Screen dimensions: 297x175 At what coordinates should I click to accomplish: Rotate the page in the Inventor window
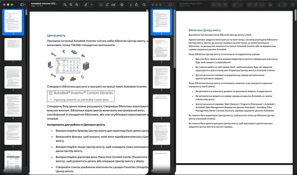107,5
